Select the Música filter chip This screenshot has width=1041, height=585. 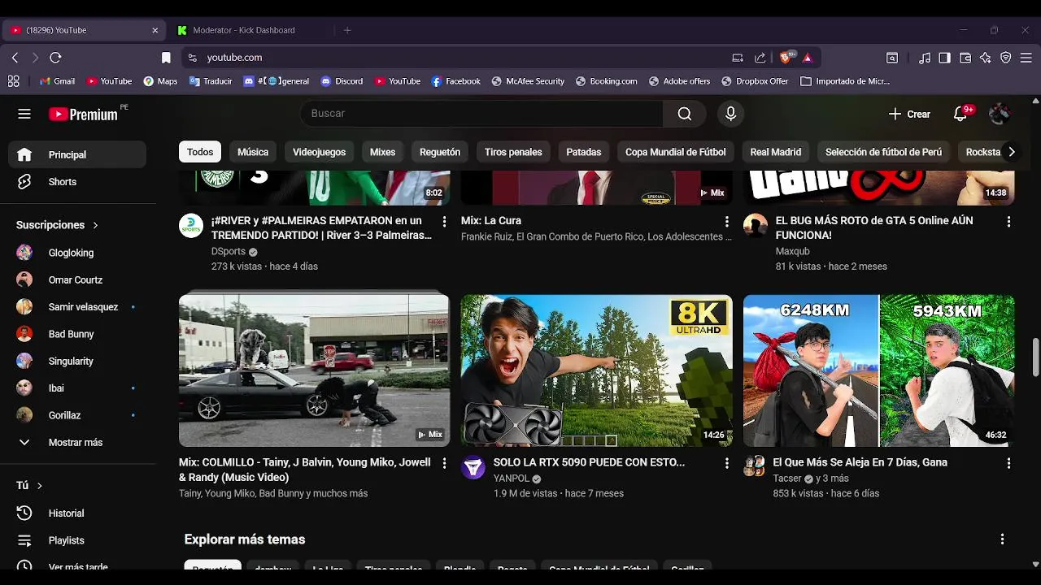[x=253, y=152]
